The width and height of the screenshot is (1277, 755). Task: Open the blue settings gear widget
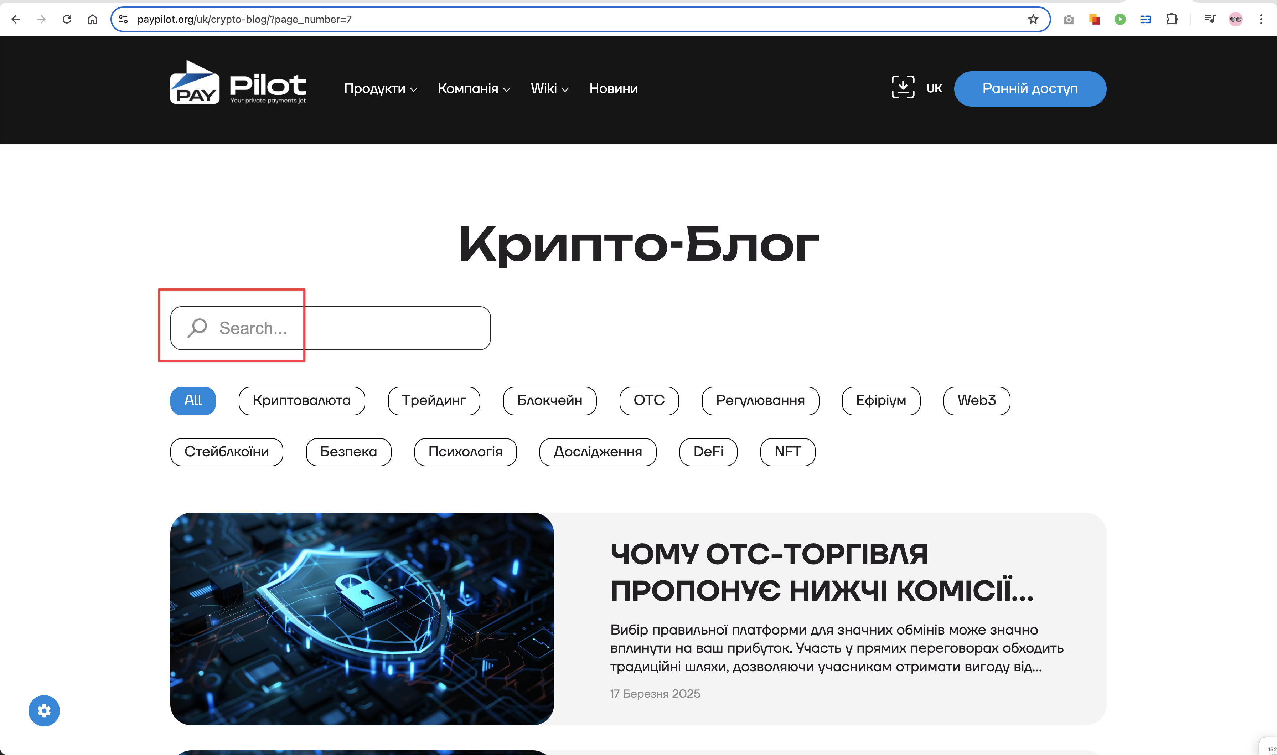tap(44, 710)
